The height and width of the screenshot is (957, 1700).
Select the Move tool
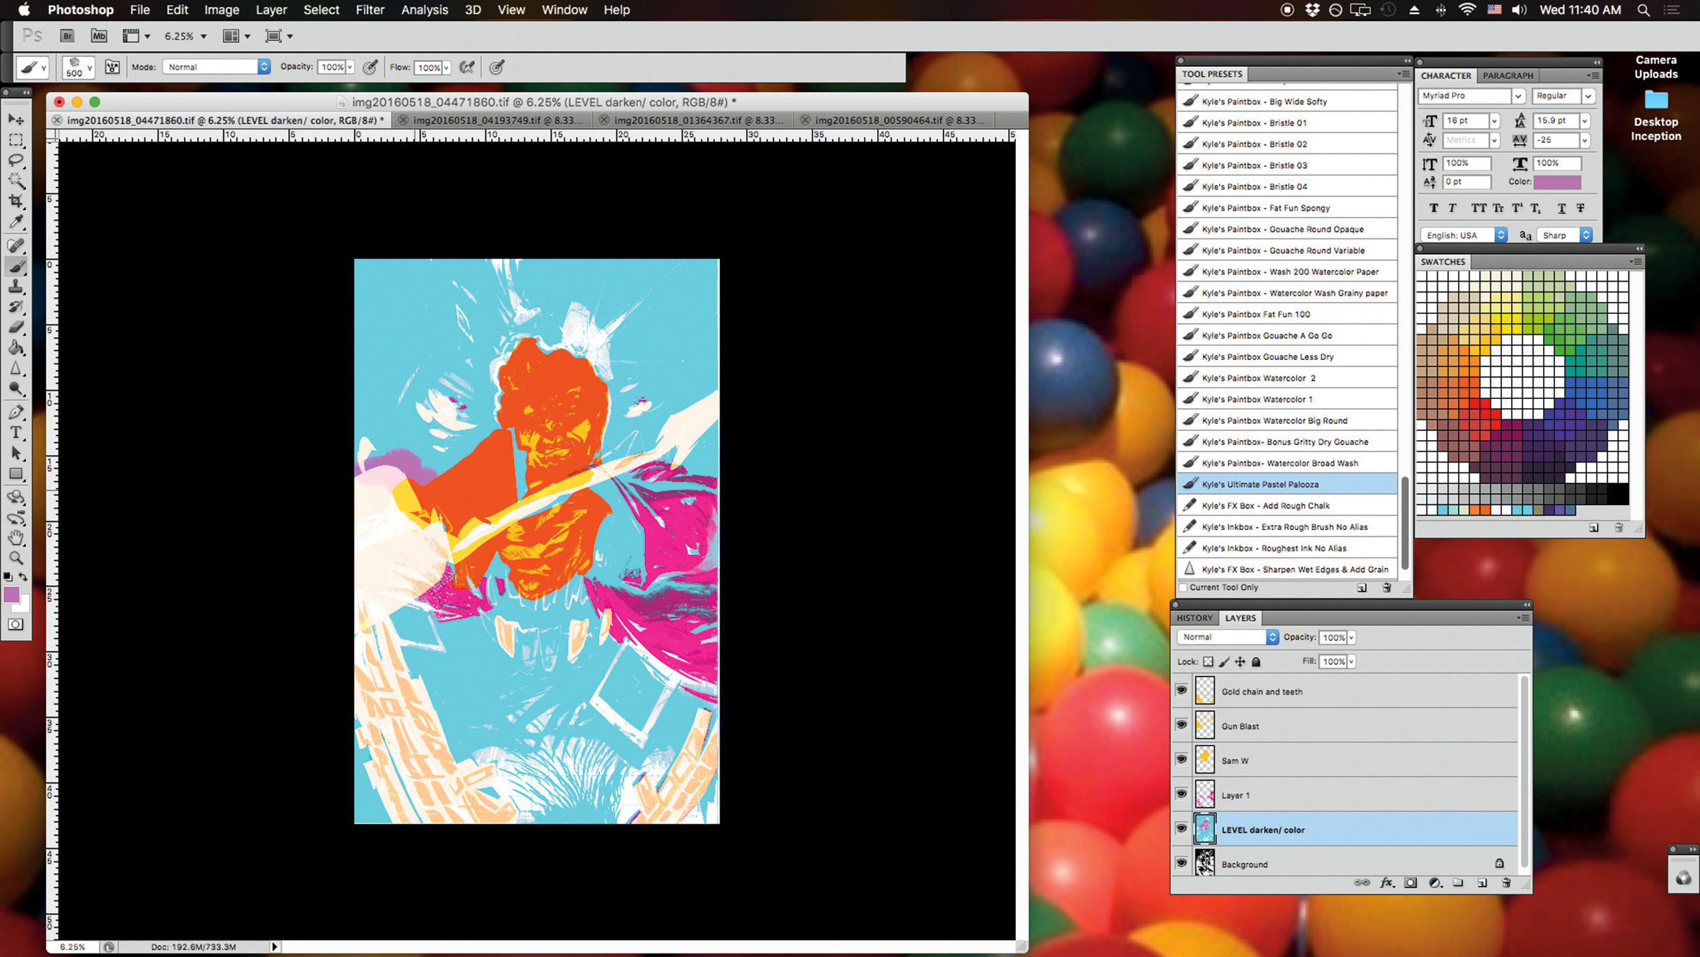point(16,120)
